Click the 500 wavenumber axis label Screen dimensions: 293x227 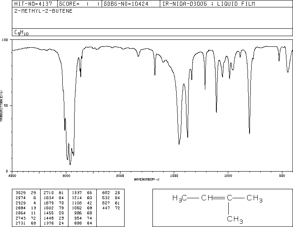click(282, 176)
